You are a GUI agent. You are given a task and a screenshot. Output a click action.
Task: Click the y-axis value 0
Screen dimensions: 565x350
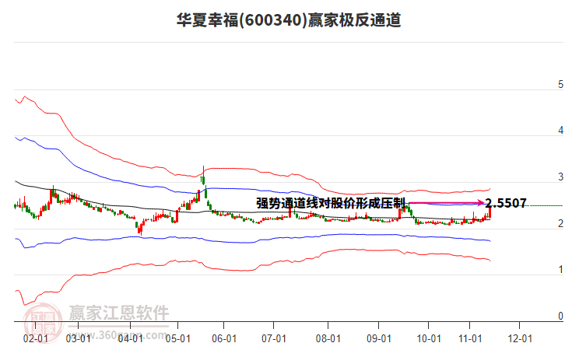(560, 316)
